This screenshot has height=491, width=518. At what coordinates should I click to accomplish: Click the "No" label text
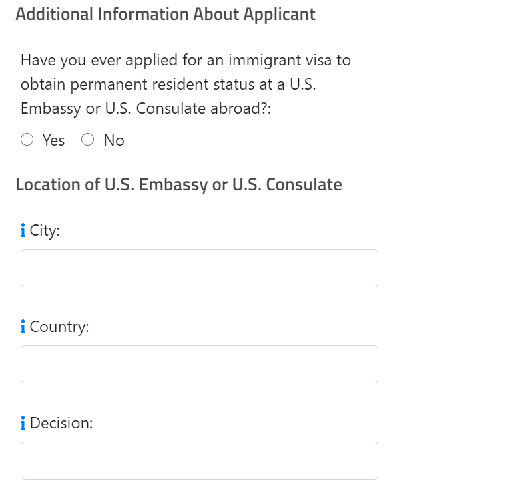tap(114, 140)
